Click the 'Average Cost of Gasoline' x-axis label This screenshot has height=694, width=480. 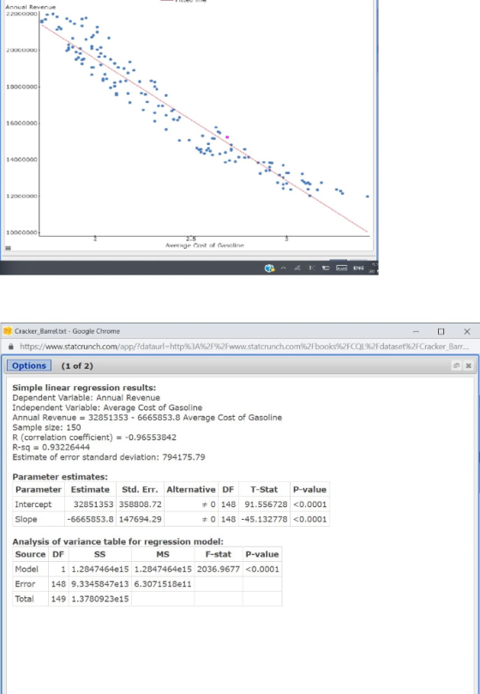(204, 245)
